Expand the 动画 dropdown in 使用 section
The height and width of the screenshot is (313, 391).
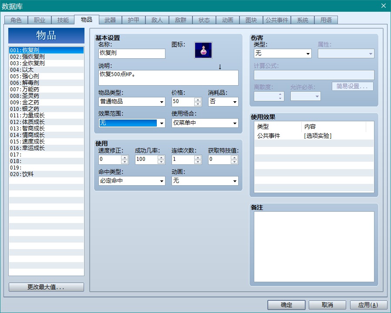tap(205, 181)
